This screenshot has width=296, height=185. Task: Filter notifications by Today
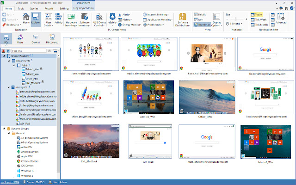tap(256, 14)
